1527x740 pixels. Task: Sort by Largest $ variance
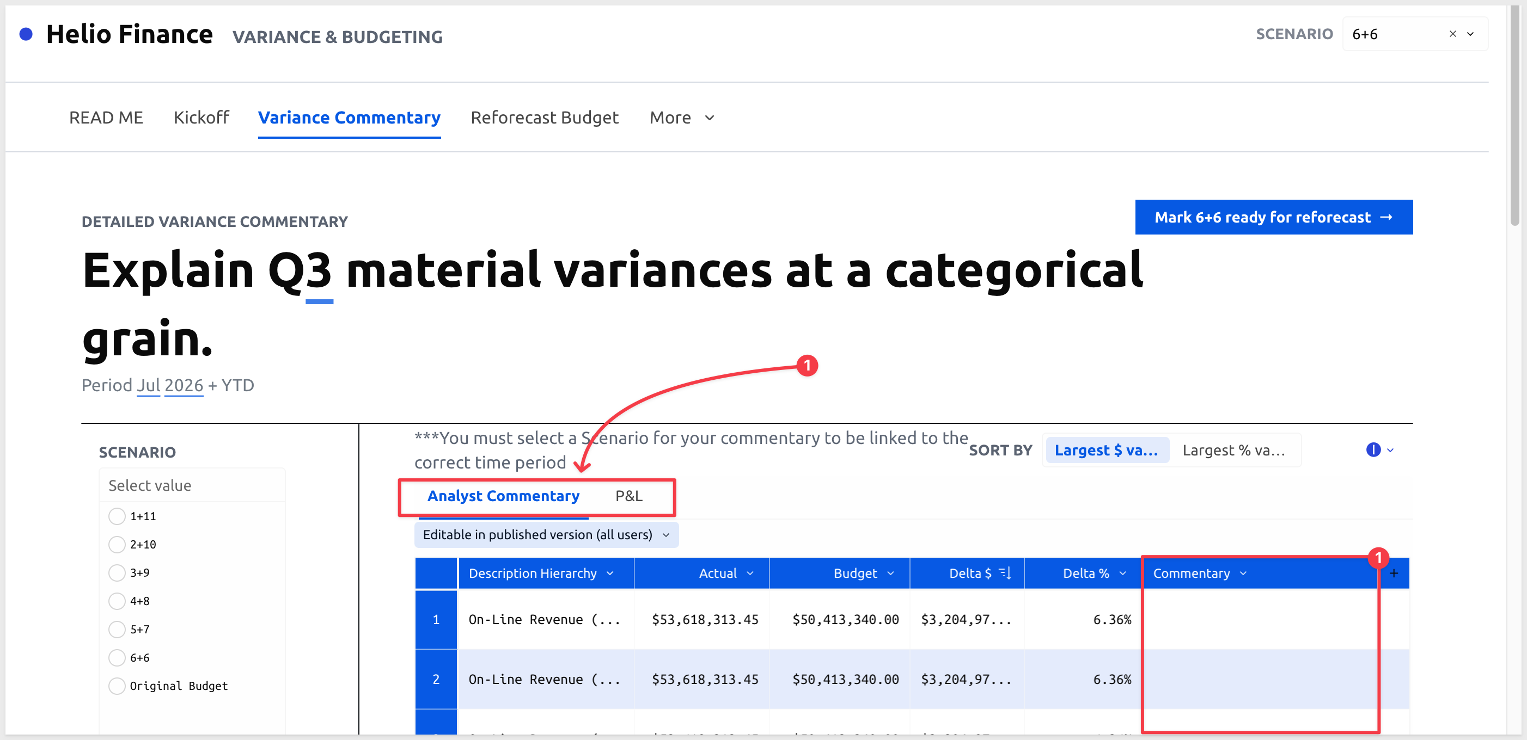1106,451
